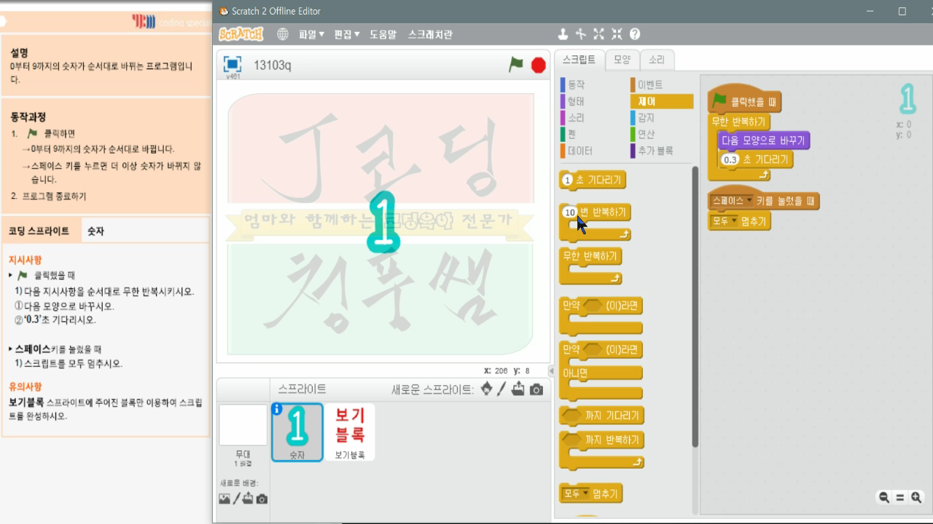Start the project with the green flag
The height and width of the screenshot is (524, 933).
click(516, 65)
